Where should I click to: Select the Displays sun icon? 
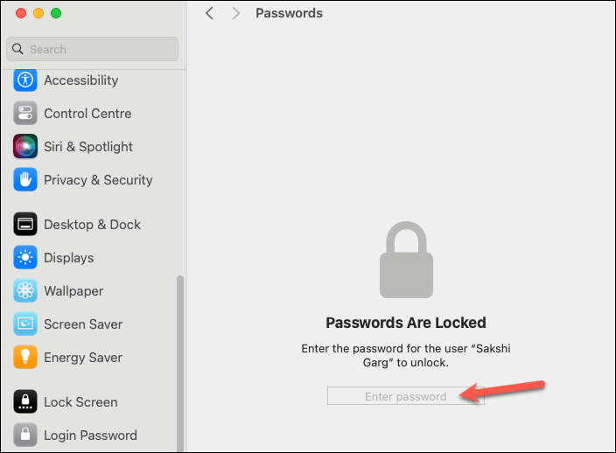(25, 257)
